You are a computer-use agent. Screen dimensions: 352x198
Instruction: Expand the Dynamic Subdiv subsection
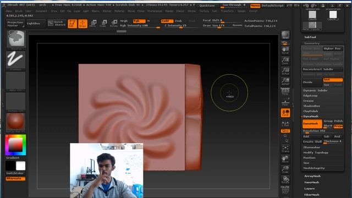315,90
